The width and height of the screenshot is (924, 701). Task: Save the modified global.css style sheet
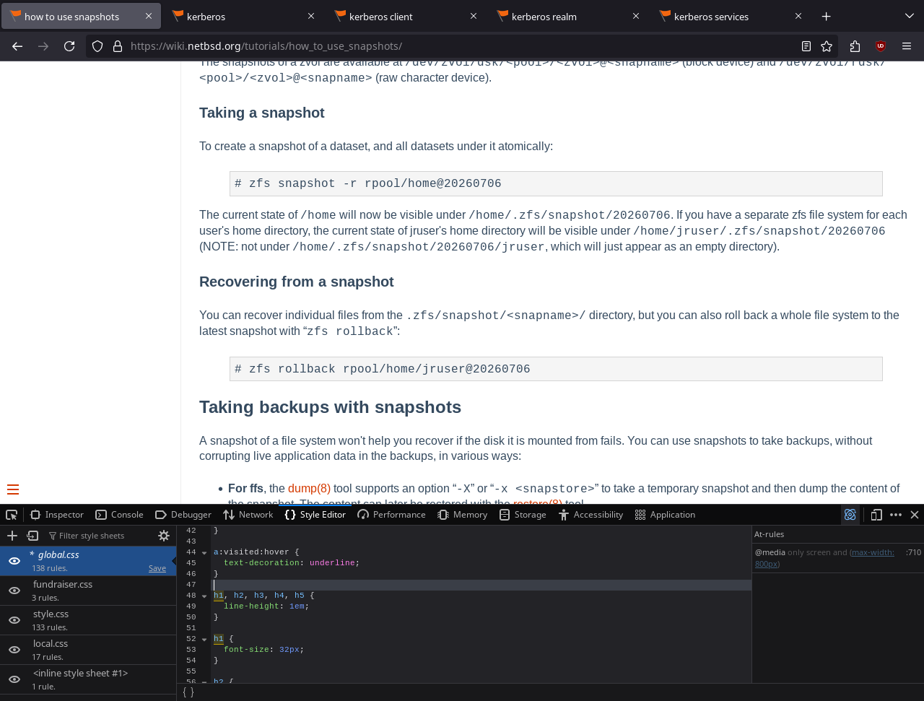157,568
